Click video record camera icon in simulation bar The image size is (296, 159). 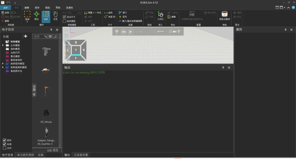tap(175, 32)
